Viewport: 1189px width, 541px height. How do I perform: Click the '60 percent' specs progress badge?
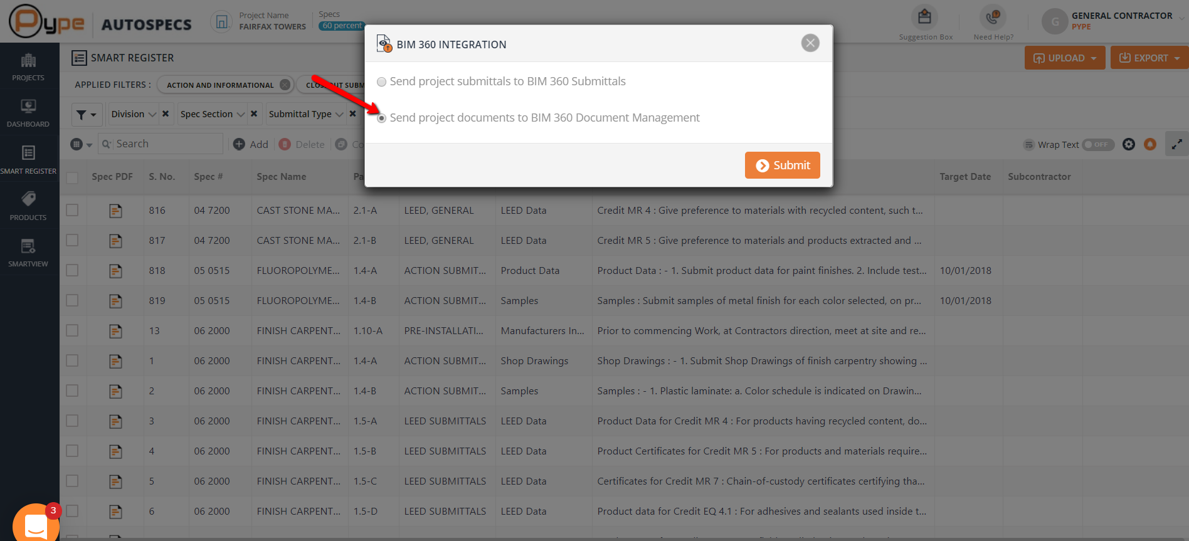coord(342,26)
